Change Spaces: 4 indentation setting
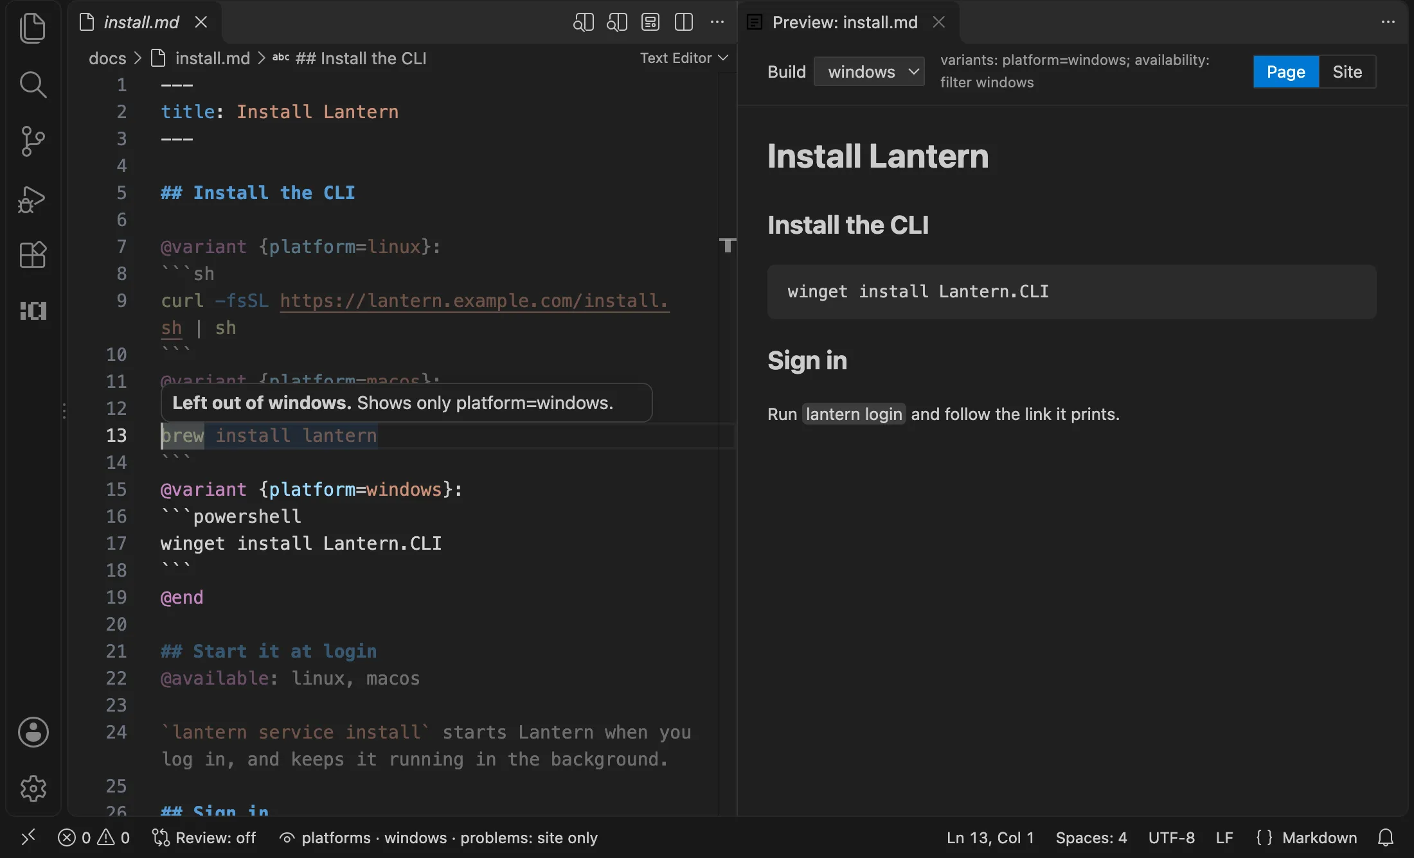 [1091, 837]
